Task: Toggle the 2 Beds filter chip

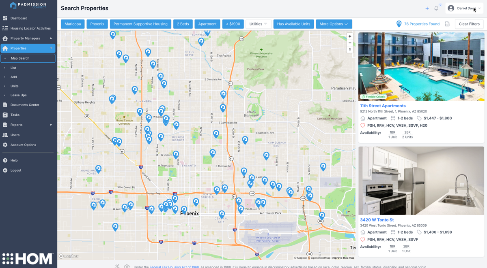Action: 183,24
